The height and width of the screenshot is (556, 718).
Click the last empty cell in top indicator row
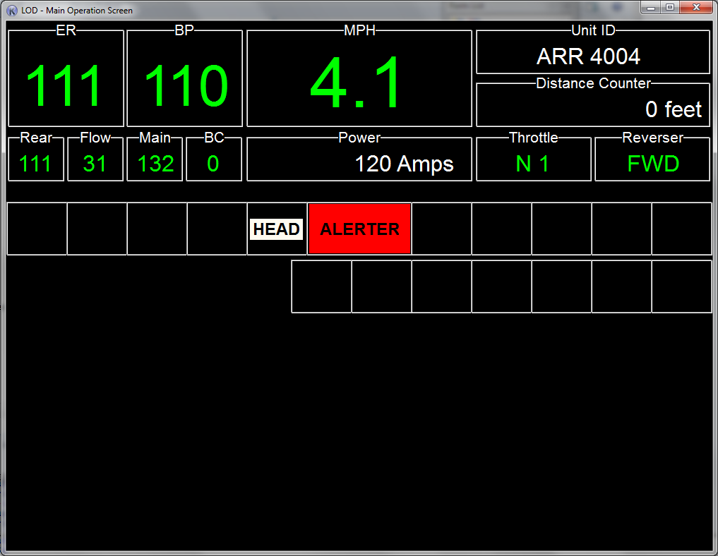[x=681, y=229]
